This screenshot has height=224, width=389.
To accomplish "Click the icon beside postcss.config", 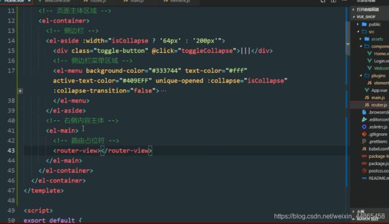I will (364, 171).
